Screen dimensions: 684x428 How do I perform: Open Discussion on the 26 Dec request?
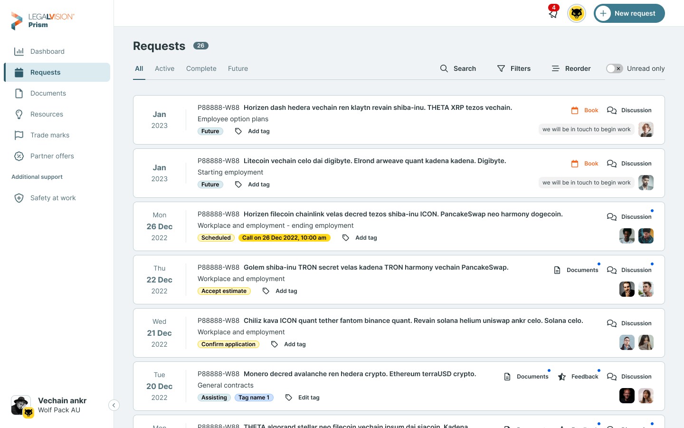(629, 217)
